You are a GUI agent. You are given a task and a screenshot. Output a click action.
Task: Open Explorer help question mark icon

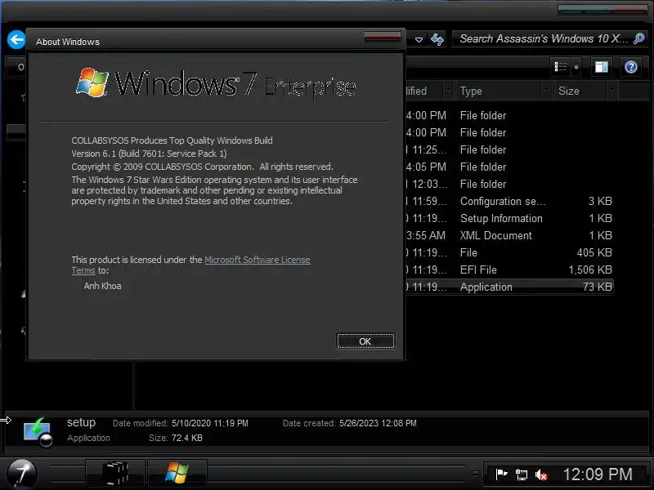pos(630,67)
